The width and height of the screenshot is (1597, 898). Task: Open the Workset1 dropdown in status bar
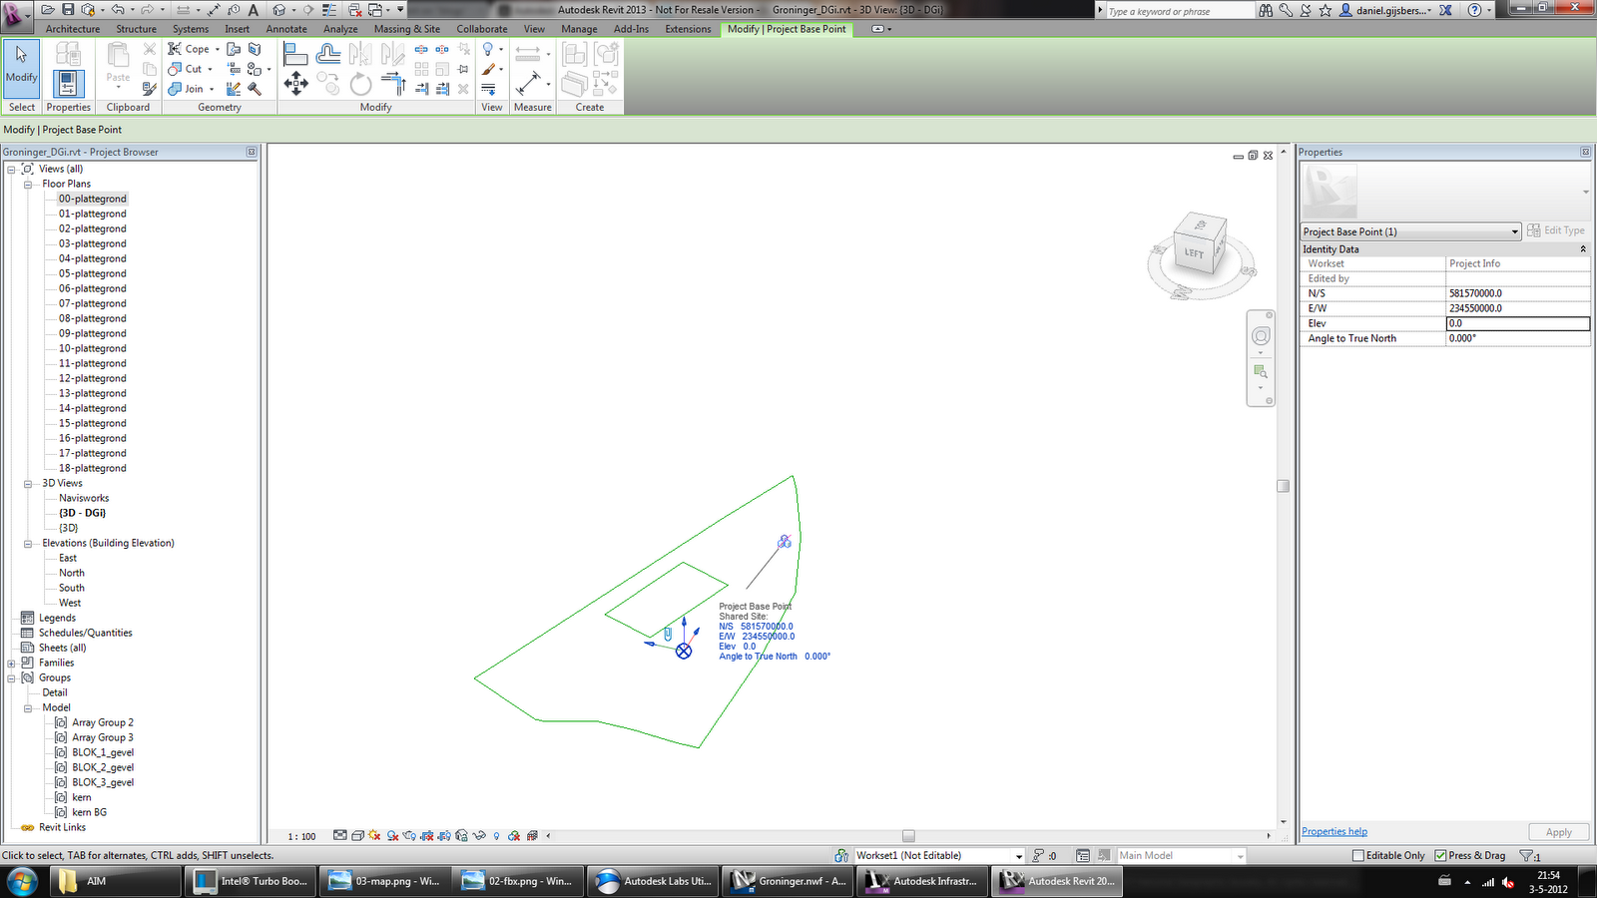click(x=1016, y=855)
